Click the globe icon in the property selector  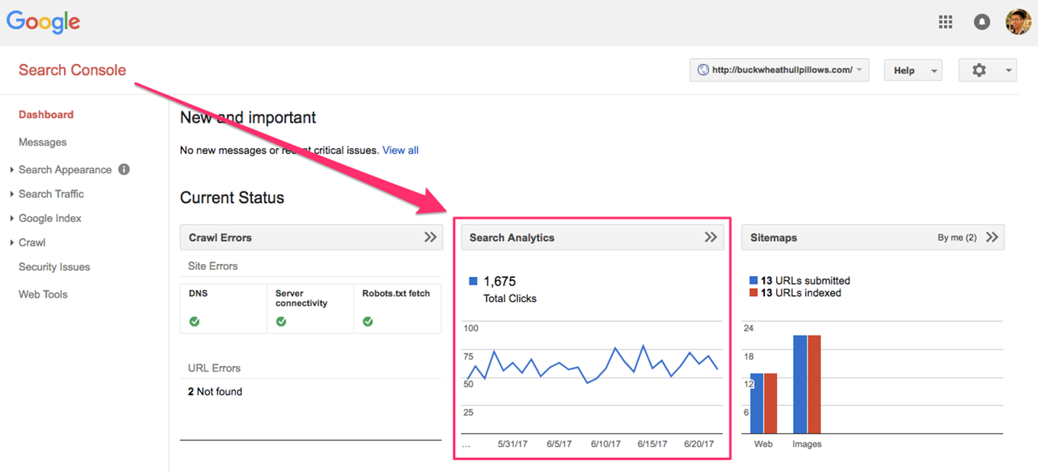point(704,70)
